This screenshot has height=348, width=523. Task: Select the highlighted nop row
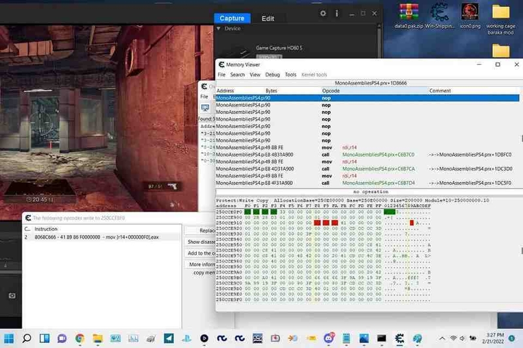[367, 98]
